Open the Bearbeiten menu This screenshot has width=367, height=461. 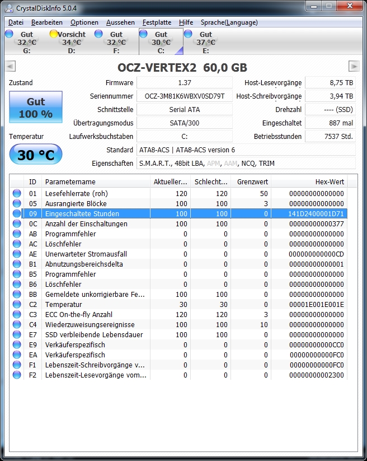pos(47,22)
